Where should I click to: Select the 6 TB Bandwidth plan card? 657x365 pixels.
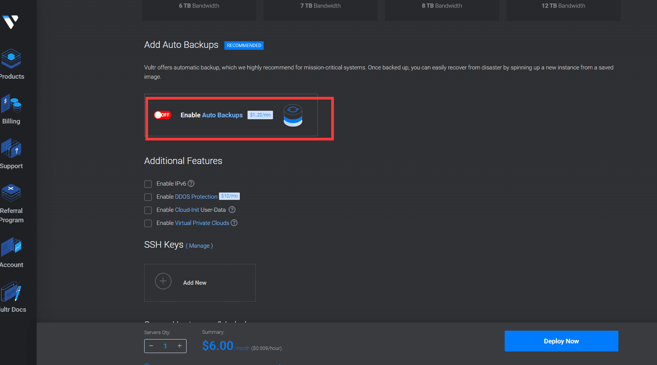pos(199,10)
